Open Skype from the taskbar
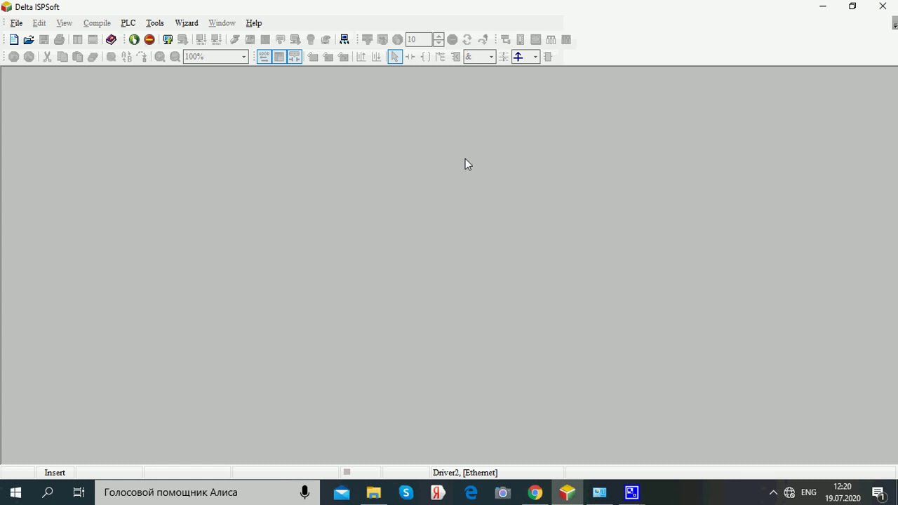The width and height of the screenshot is (898, 505). point(406,492)
